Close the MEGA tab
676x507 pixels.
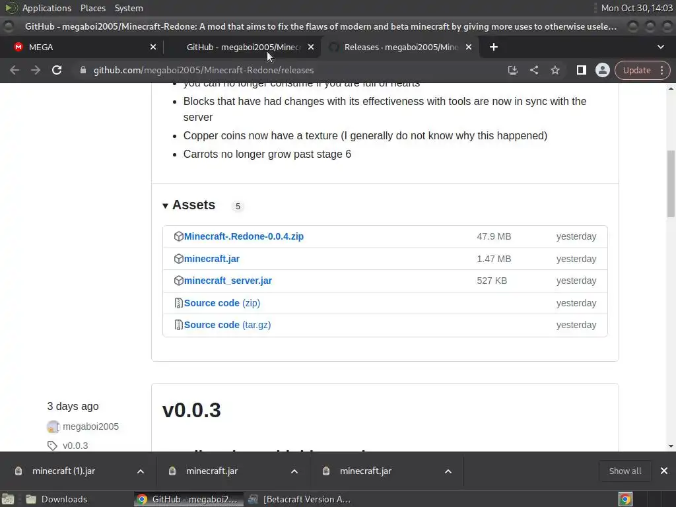coord(153,47)
